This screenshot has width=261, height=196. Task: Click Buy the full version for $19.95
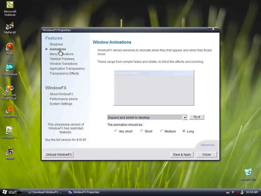coord(66,140)
